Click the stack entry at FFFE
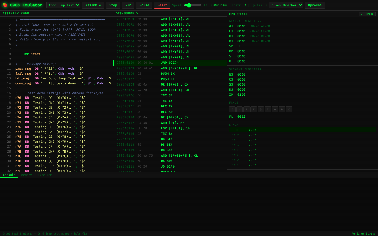This screenshot has width=378, height=236. (x=302, y=130)
